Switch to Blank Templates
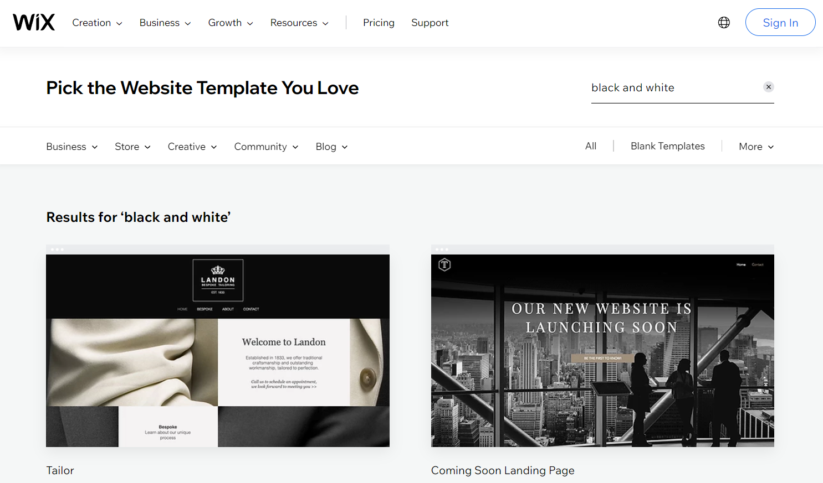 667,146
